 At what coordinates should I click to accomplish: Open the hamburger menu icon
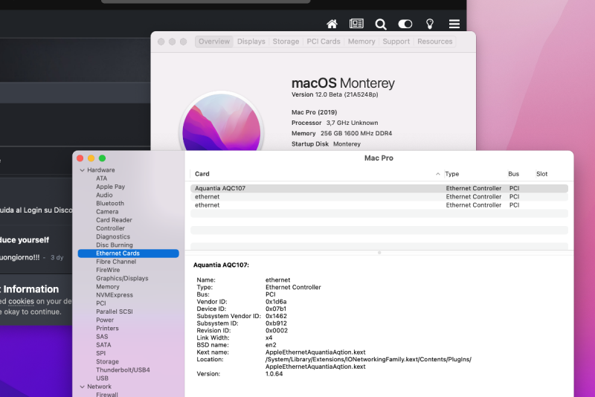(x=454, y=24)
